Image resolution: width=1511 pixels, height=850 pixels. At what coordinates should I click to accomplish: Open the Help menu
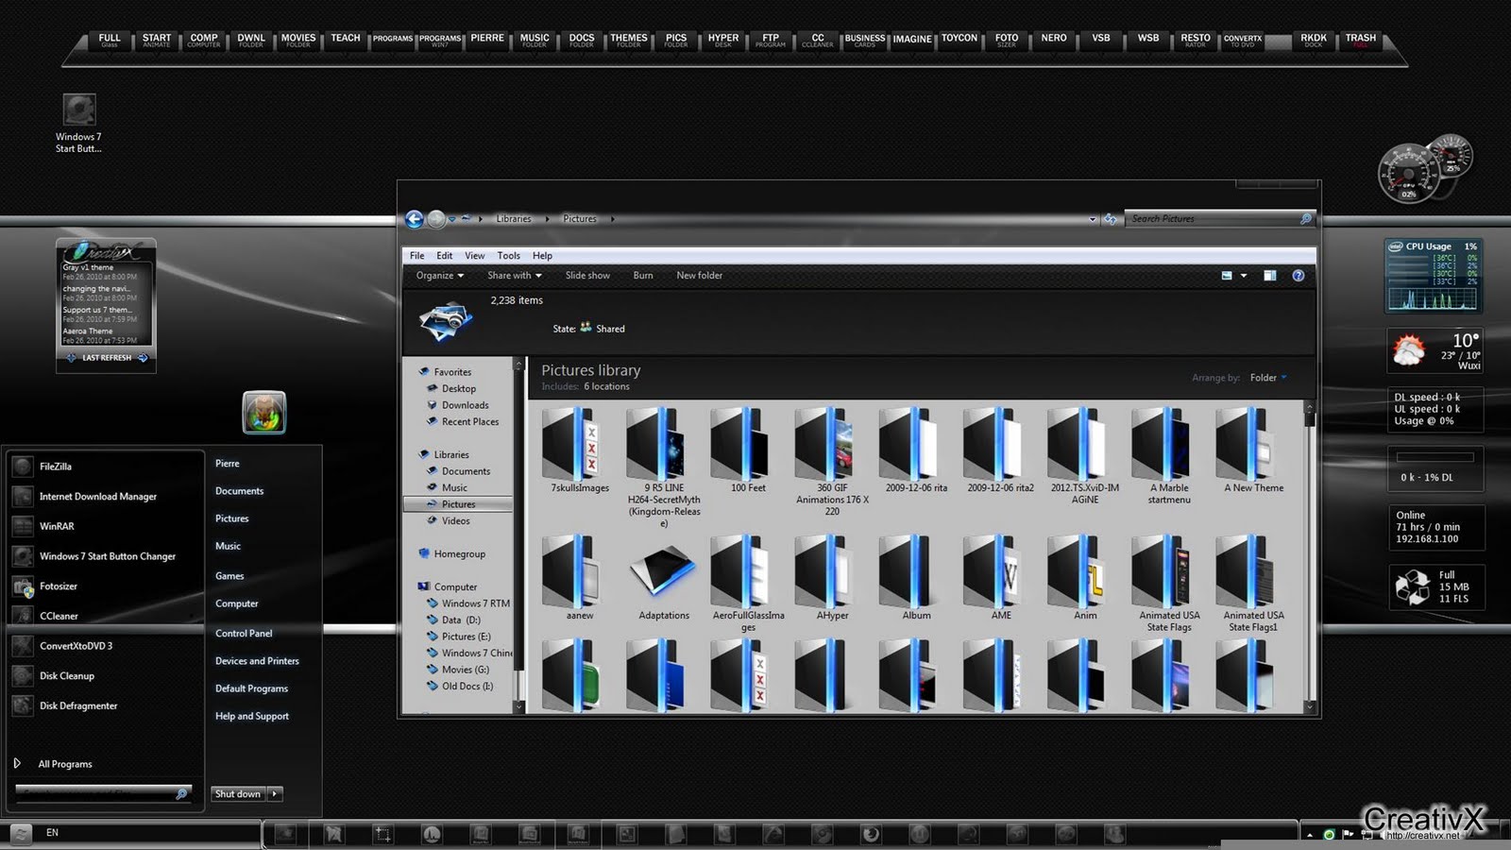pos(542,256)
